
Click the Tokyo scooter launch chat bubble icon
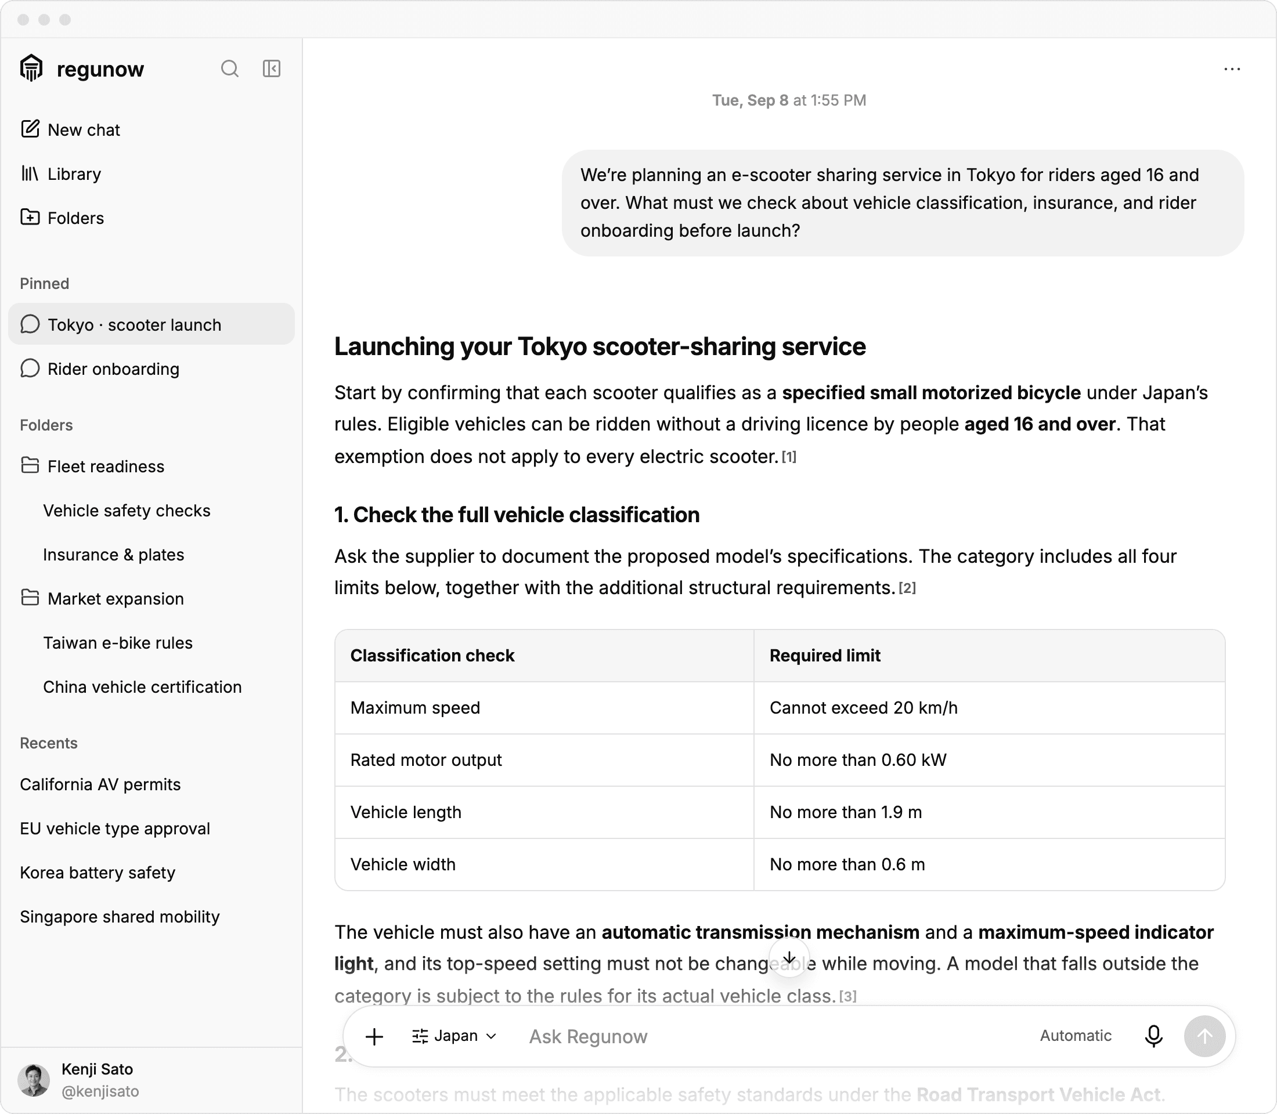click(x=30, y=324)
